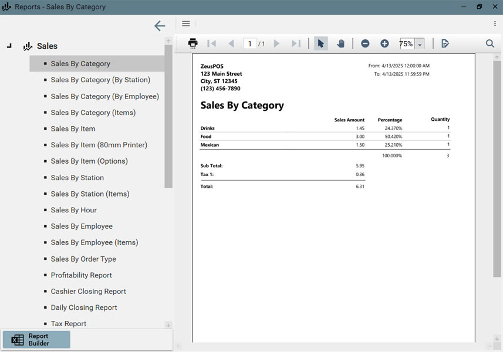Click the Tax 1 value 0.36
Screen dimensions: 503x352
click(x=360, y=174)
